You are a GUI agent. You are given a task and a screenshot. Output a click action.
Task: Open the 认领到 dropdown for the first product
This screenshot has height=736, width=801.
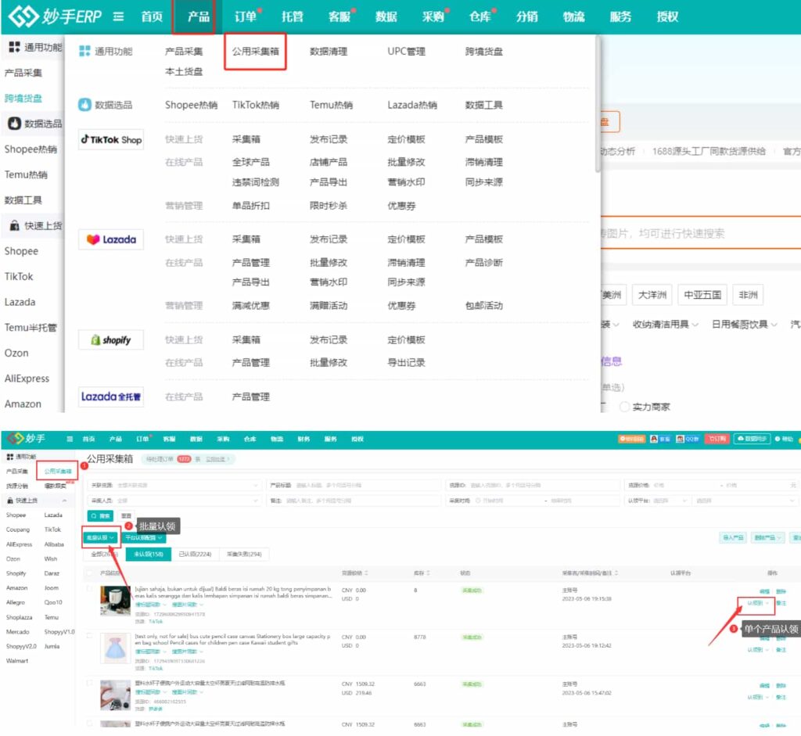click(x=757, y=603)
